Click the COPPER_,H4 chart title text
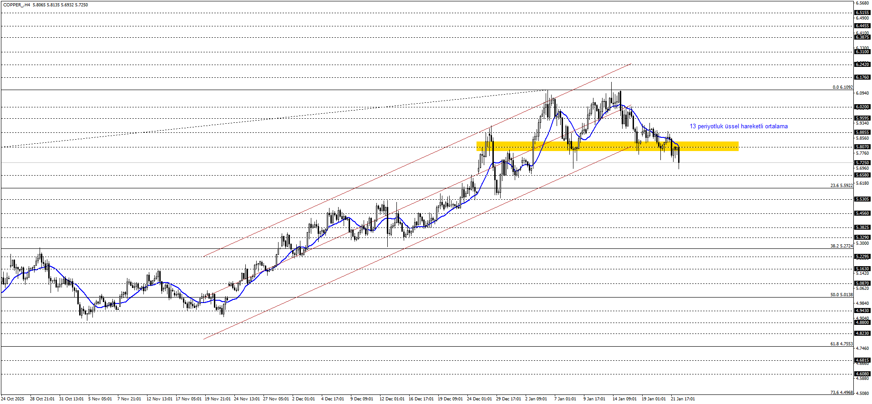Screen dimensions: 872x404 point(16,5)
